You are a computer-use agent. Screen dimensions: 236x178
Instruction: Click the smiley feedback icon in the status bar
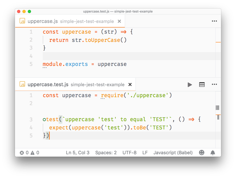coord(202,152)
